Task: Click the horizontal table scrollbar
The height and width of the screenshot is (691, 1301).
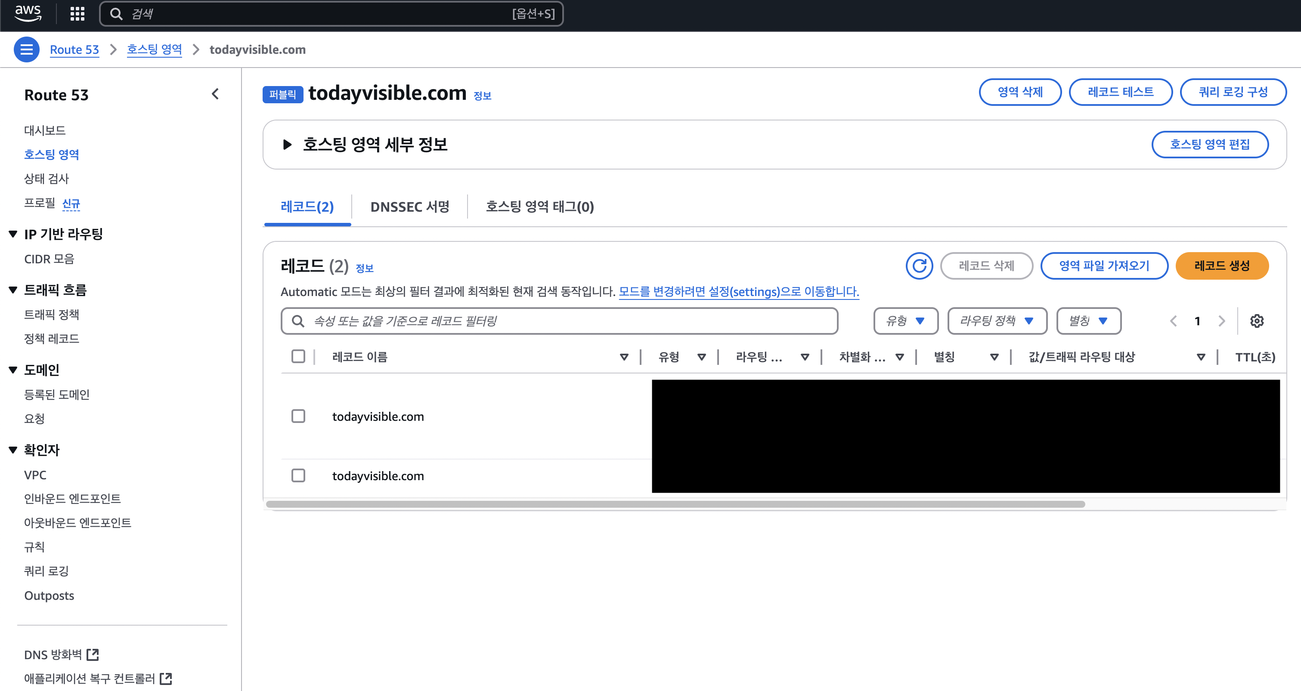Action: click(x=675, y=504)
